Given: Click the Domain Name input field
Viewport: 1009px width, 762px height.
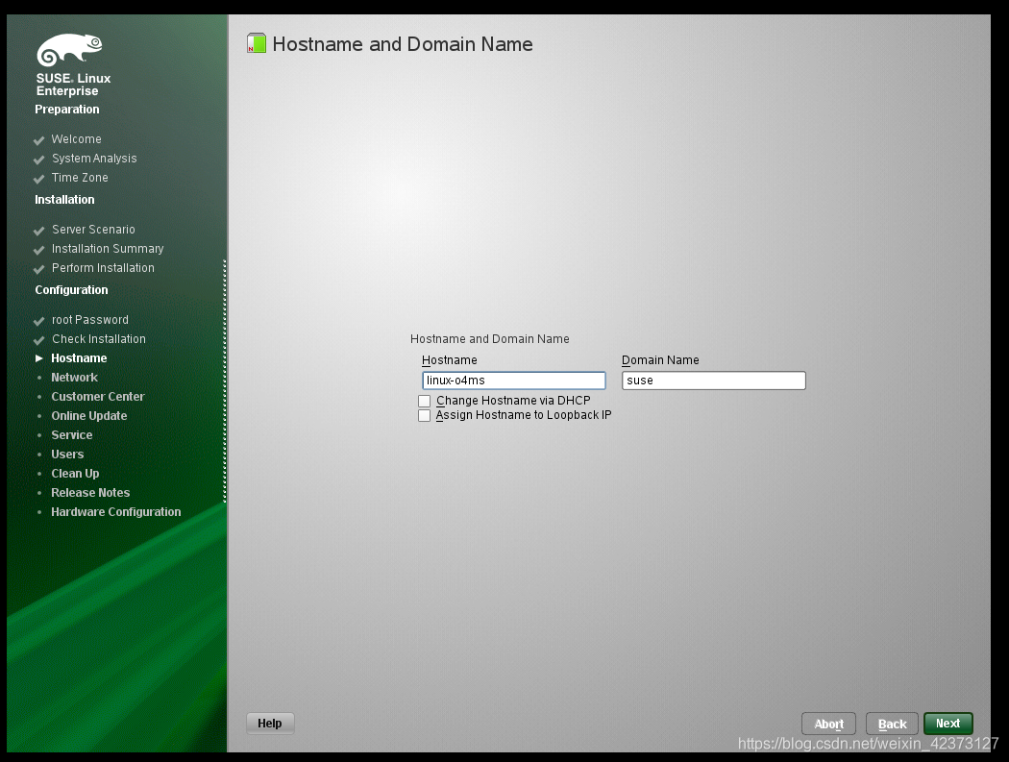Looking at the screenshot, I should coord(714,381).
